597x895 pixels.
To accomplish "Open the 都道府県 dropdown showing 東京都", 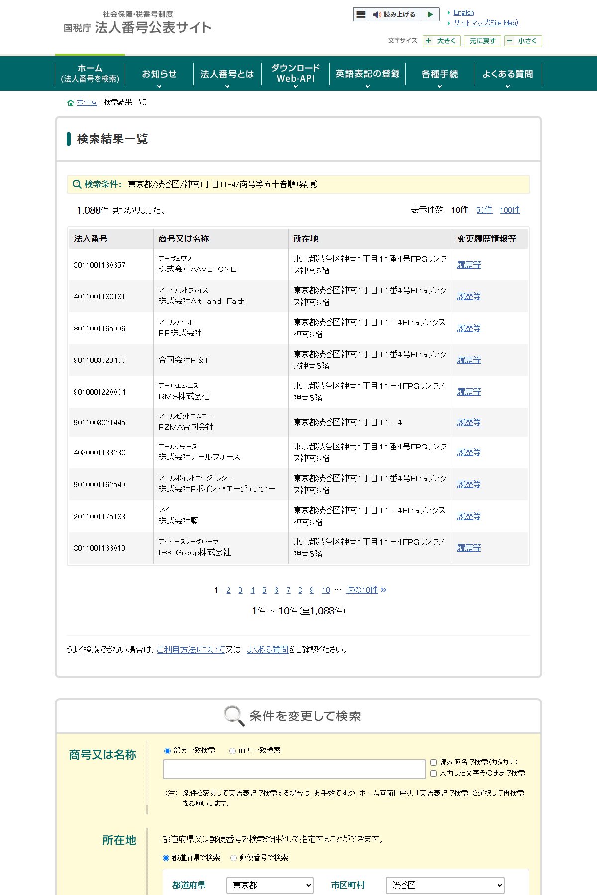I will 270,885.
